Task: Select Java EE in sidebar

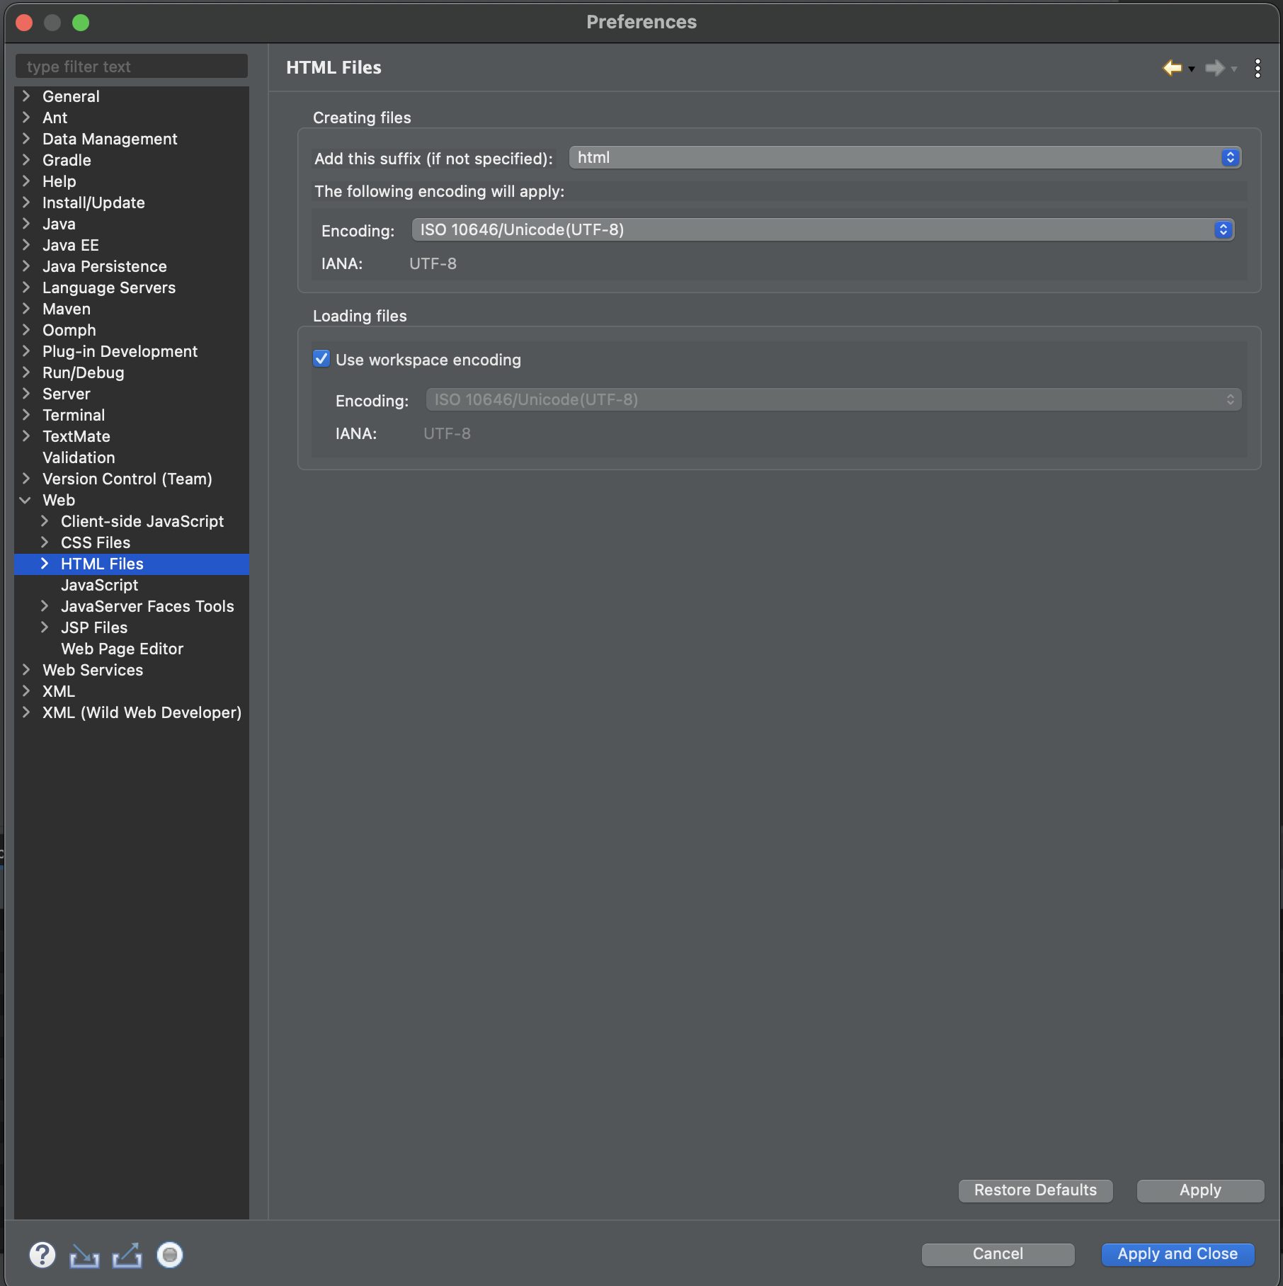Action: tap(71, 245)
